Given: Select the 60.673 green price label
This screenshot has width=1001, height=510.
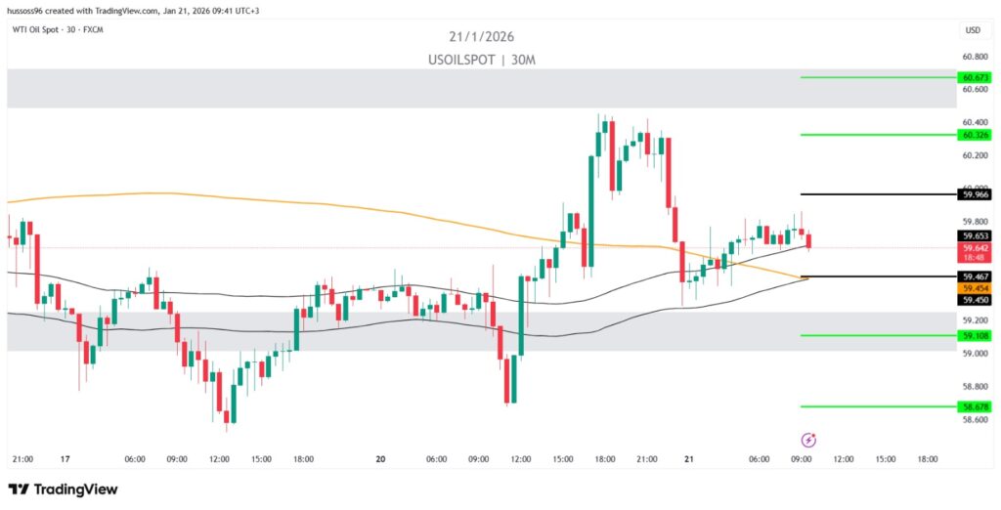Looking at the screenshot, I should pos(977,77).
